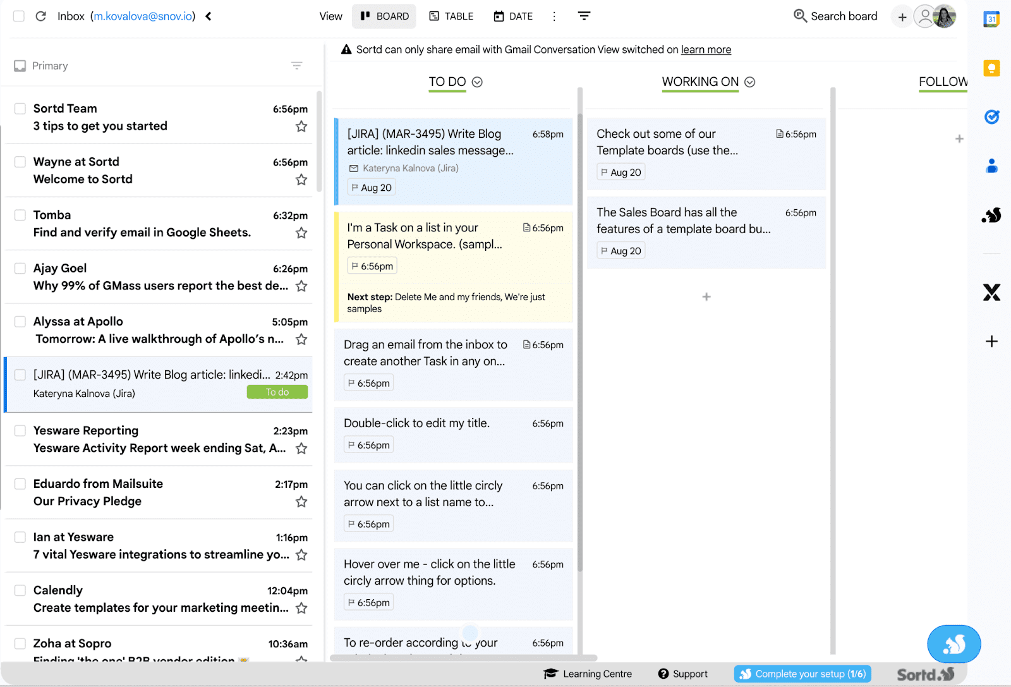Expand the TO DO list options arrow
This screenshot has height=687, width=1011.
[478, 82]
